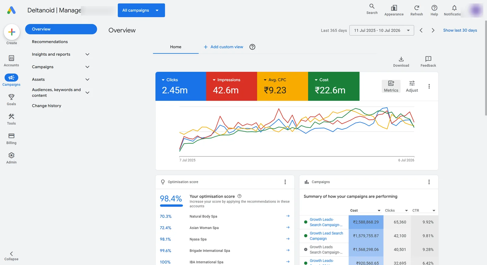The height and width of the screenshot is (265, 487).
Task: Open Brigade International Spa arrow
Action: (x=288, y=250)
